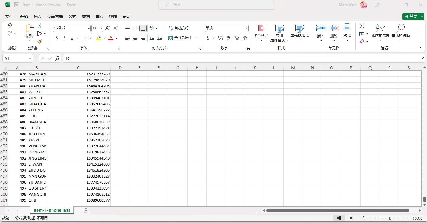The image size is (427, 223).
Task: Open the number format (常规) dropdown
Action: tap(246, 28)
